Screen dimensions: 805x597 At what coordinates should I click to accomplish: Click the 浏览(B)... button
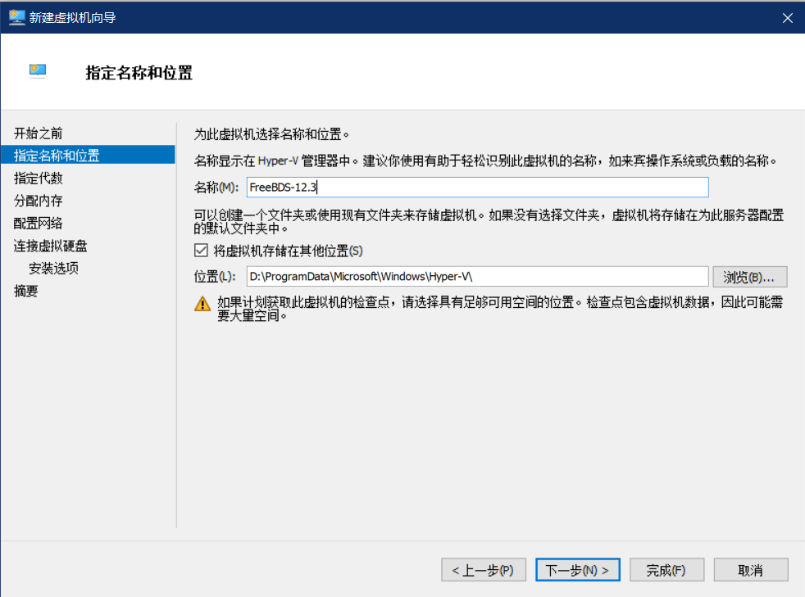[749, 277]
